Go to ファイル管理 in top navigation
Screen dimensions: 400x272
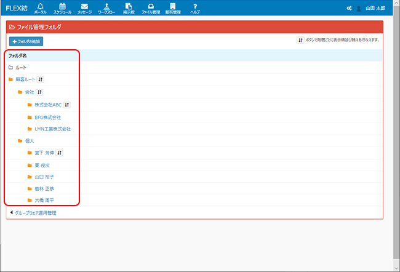click(151, 8)
